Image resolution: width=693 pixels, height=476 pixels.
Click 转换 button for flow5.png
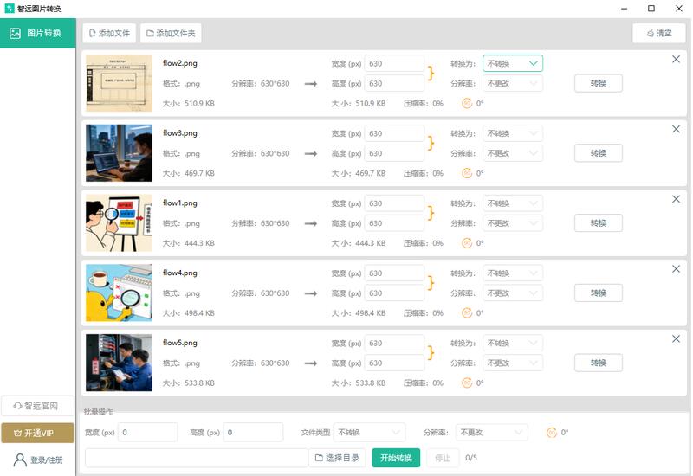point(599,363)
